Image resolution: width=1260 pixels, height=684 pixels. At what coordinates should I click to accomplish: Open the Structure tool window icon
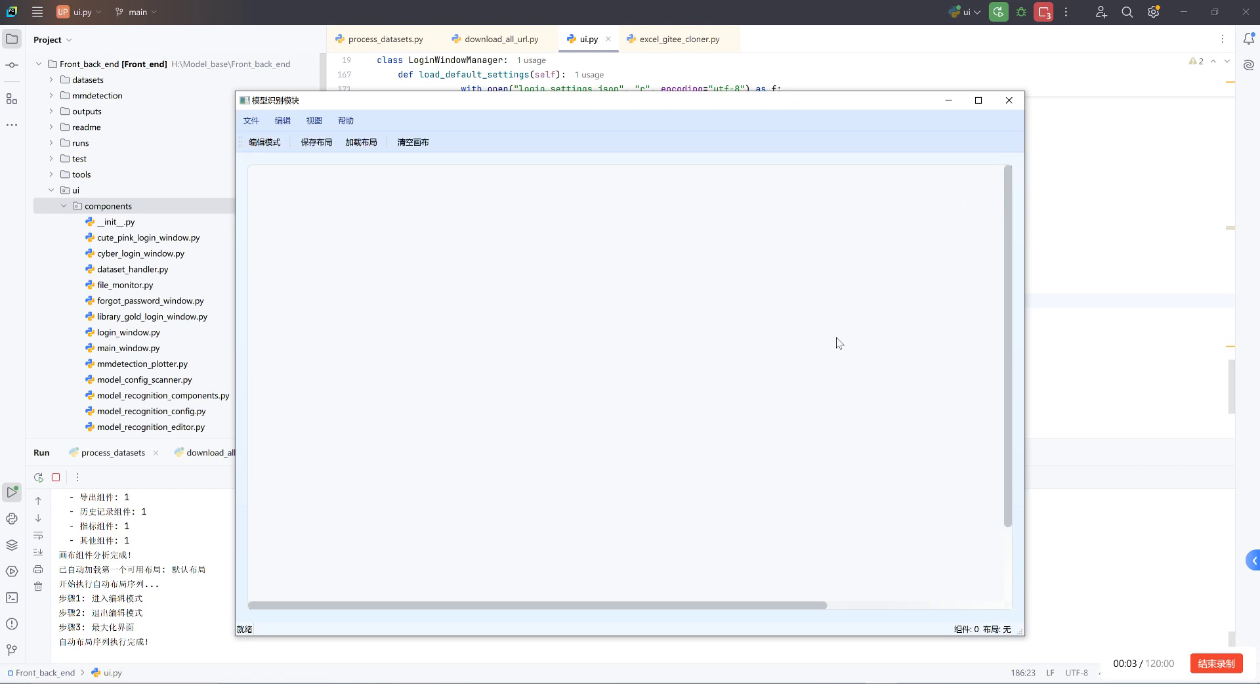click(x=12, y=99)
